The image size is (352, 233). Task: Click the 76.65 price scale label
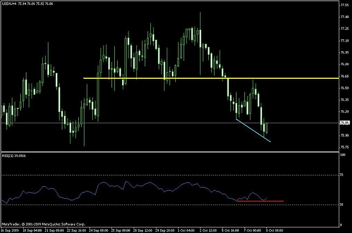[345, 76]
